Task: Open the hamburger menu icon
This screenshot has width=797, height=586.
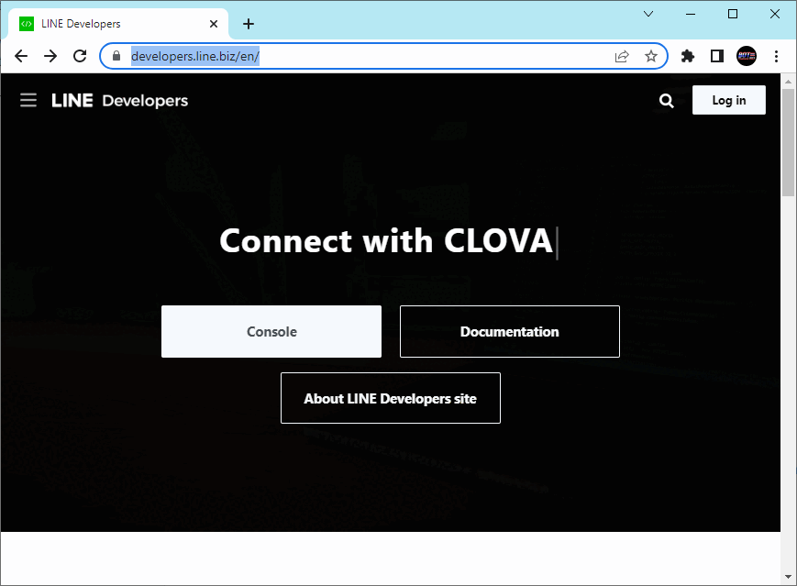Action: pos(28,100)
